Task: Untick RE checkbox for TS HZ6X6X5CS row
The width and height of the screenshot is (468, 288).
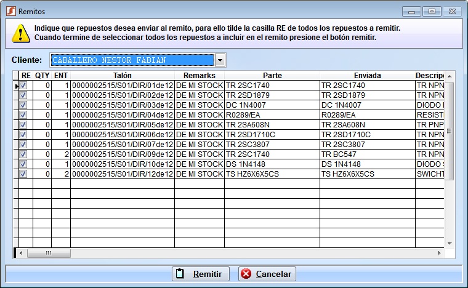Action: pos(23,174)
